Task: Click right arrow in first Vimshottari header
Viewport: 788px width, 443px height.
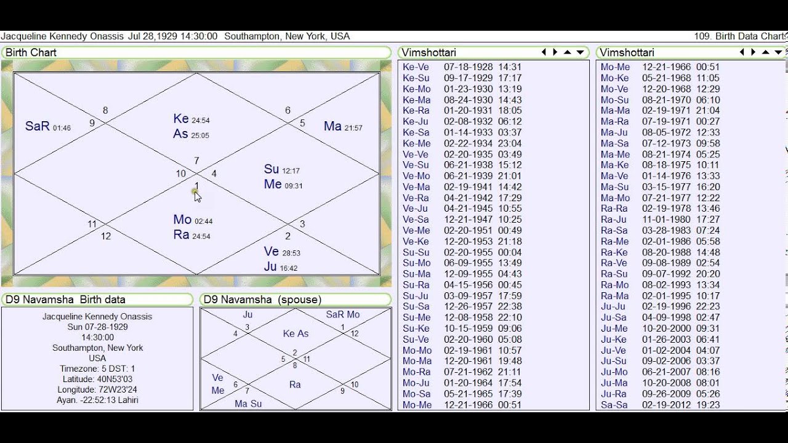Action: pos(555,52)
